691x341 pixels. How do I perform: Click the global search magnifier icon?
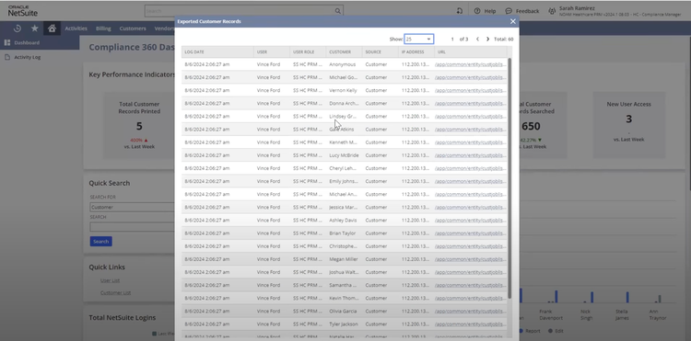337,11
